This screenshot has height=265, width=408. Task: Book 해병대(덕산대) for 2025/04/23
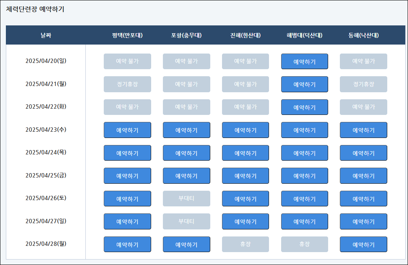[x=305, y=130]
